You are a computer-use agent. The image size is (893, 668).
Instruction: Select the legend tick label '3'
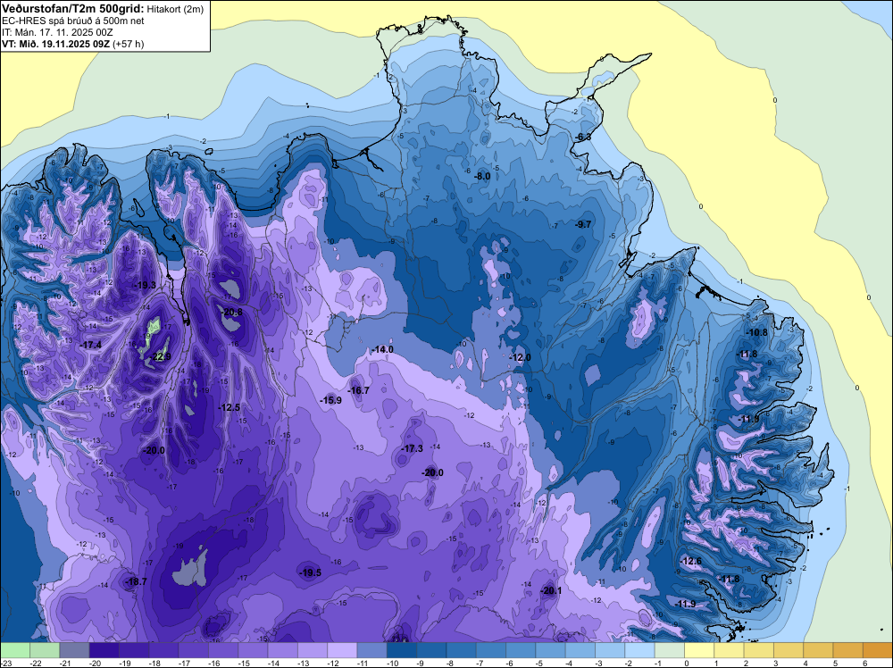[x=776, y=663]
